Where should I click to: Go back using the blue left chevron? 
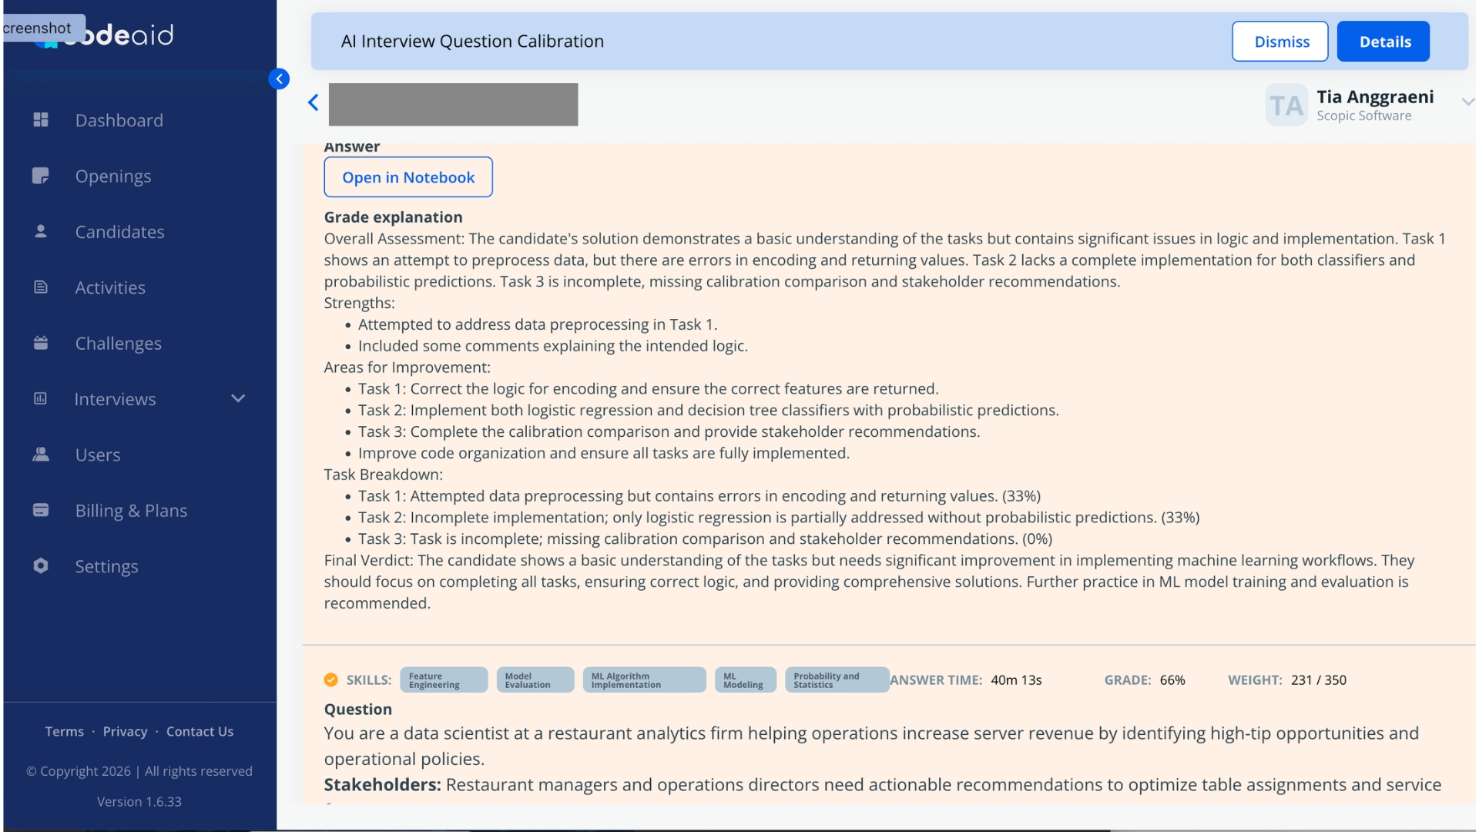coord(313,102)
